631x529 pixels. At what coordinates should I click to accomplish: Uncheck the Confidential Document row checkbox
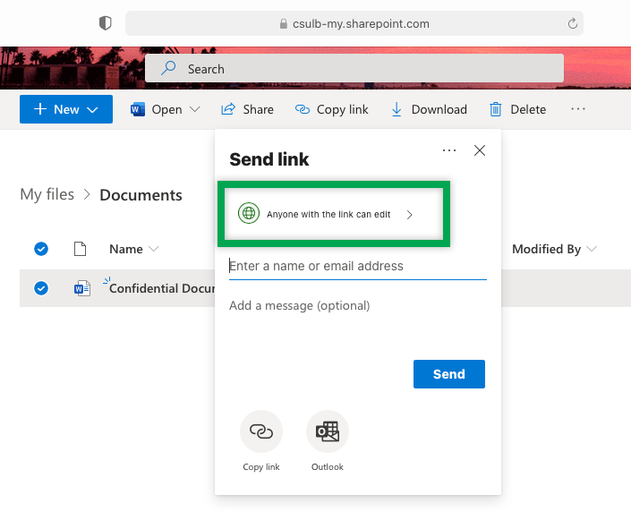(x=41, y=288)
